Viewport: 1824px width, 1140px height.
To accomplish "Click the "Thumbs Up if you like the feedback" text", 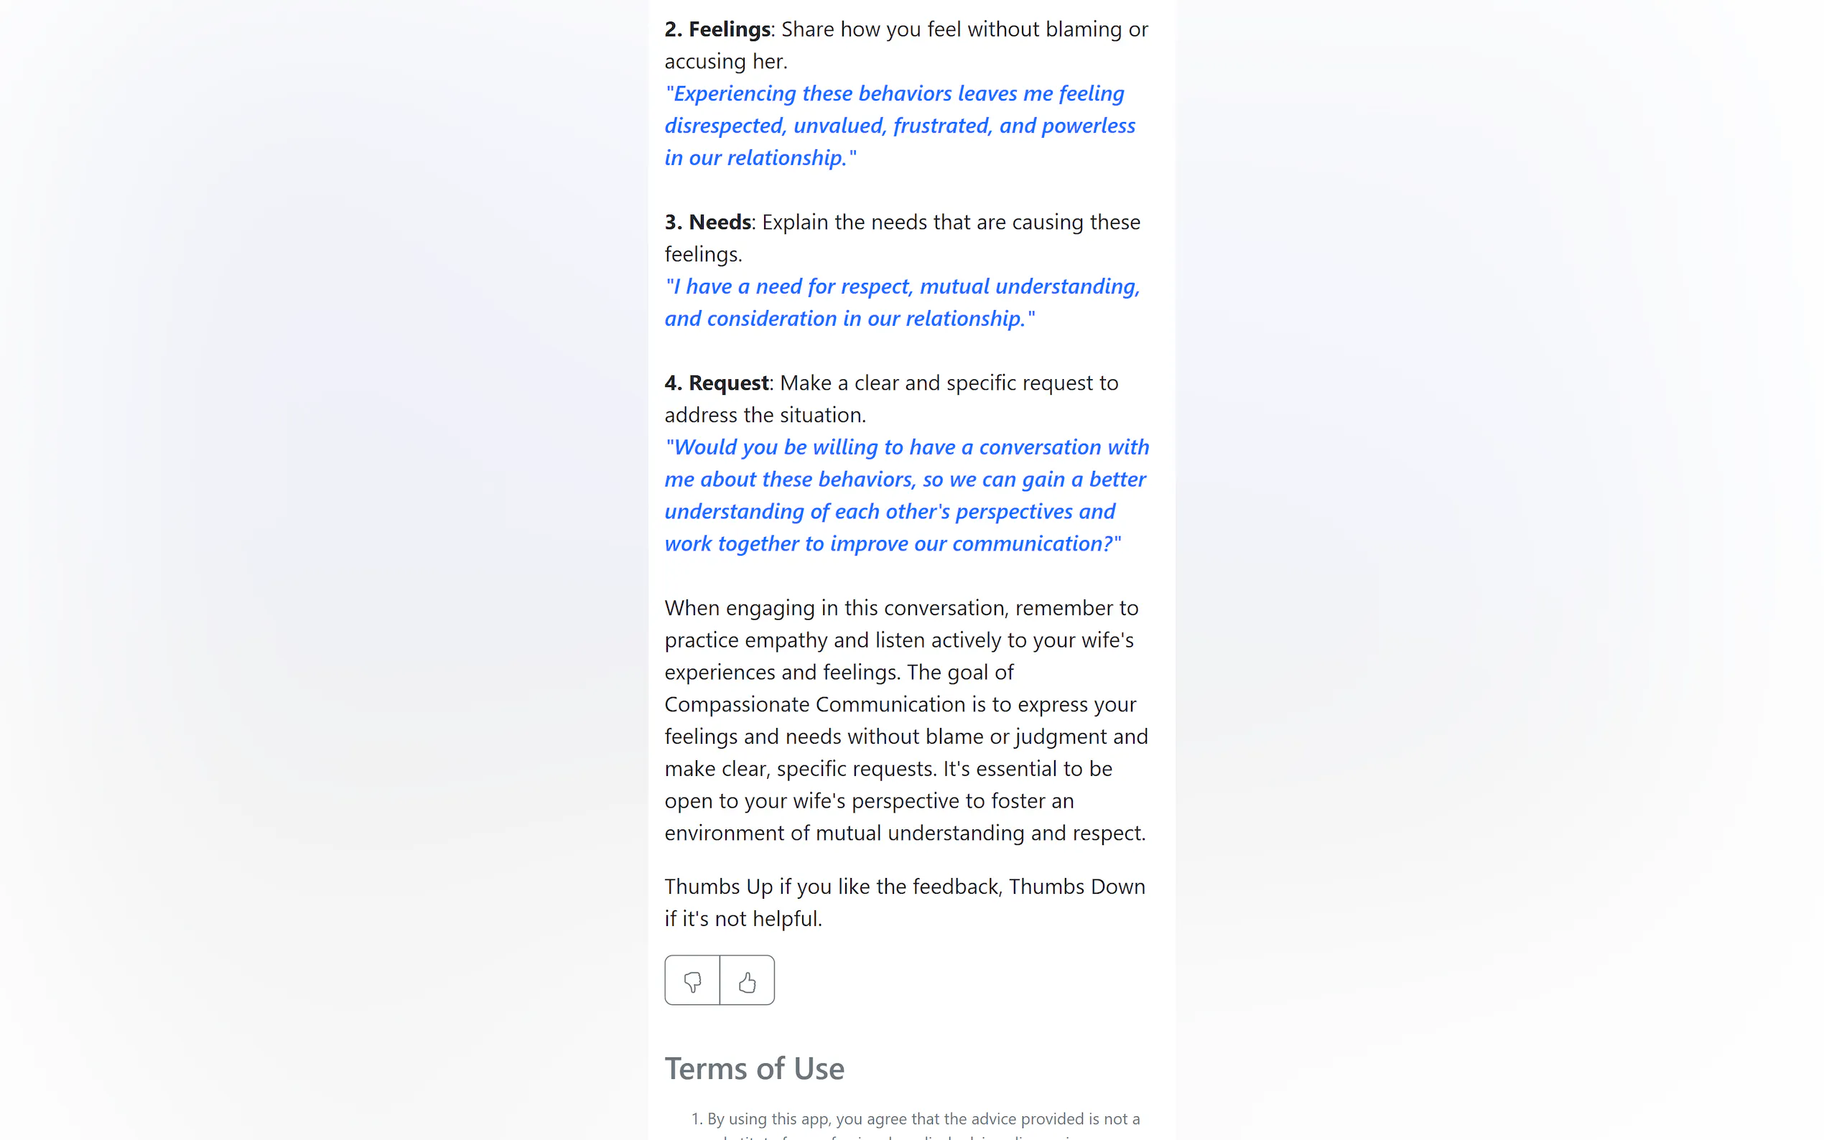I will tap(904, 887).
